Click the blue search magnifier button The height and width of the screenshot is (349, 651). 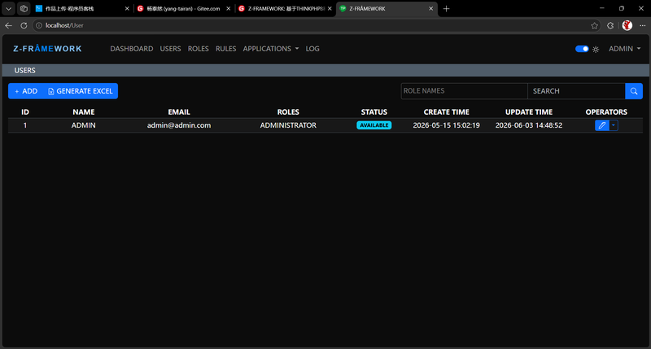[x=634, y=91]
